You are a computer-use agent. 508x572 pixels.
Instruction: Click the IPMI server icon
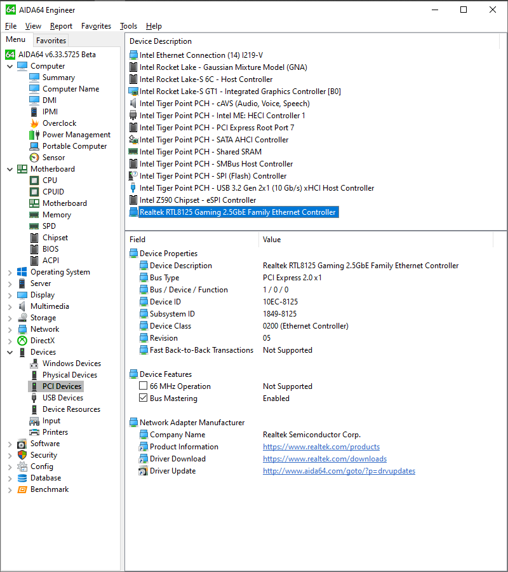pos(34,112)
